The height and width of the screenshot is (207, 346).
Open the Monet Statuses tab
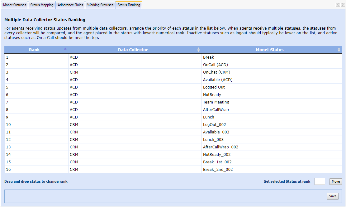(x=15, y=5)
